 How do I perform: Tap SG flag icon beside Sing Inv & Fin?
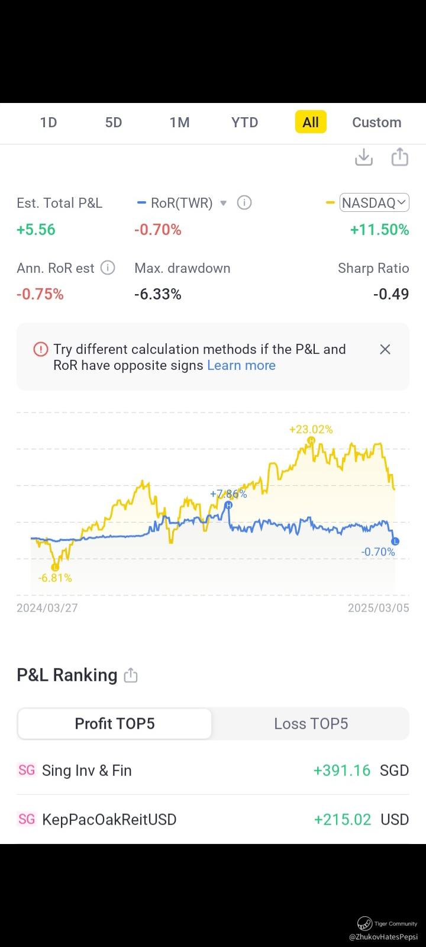pyautogui.click(x=27, y=770)
